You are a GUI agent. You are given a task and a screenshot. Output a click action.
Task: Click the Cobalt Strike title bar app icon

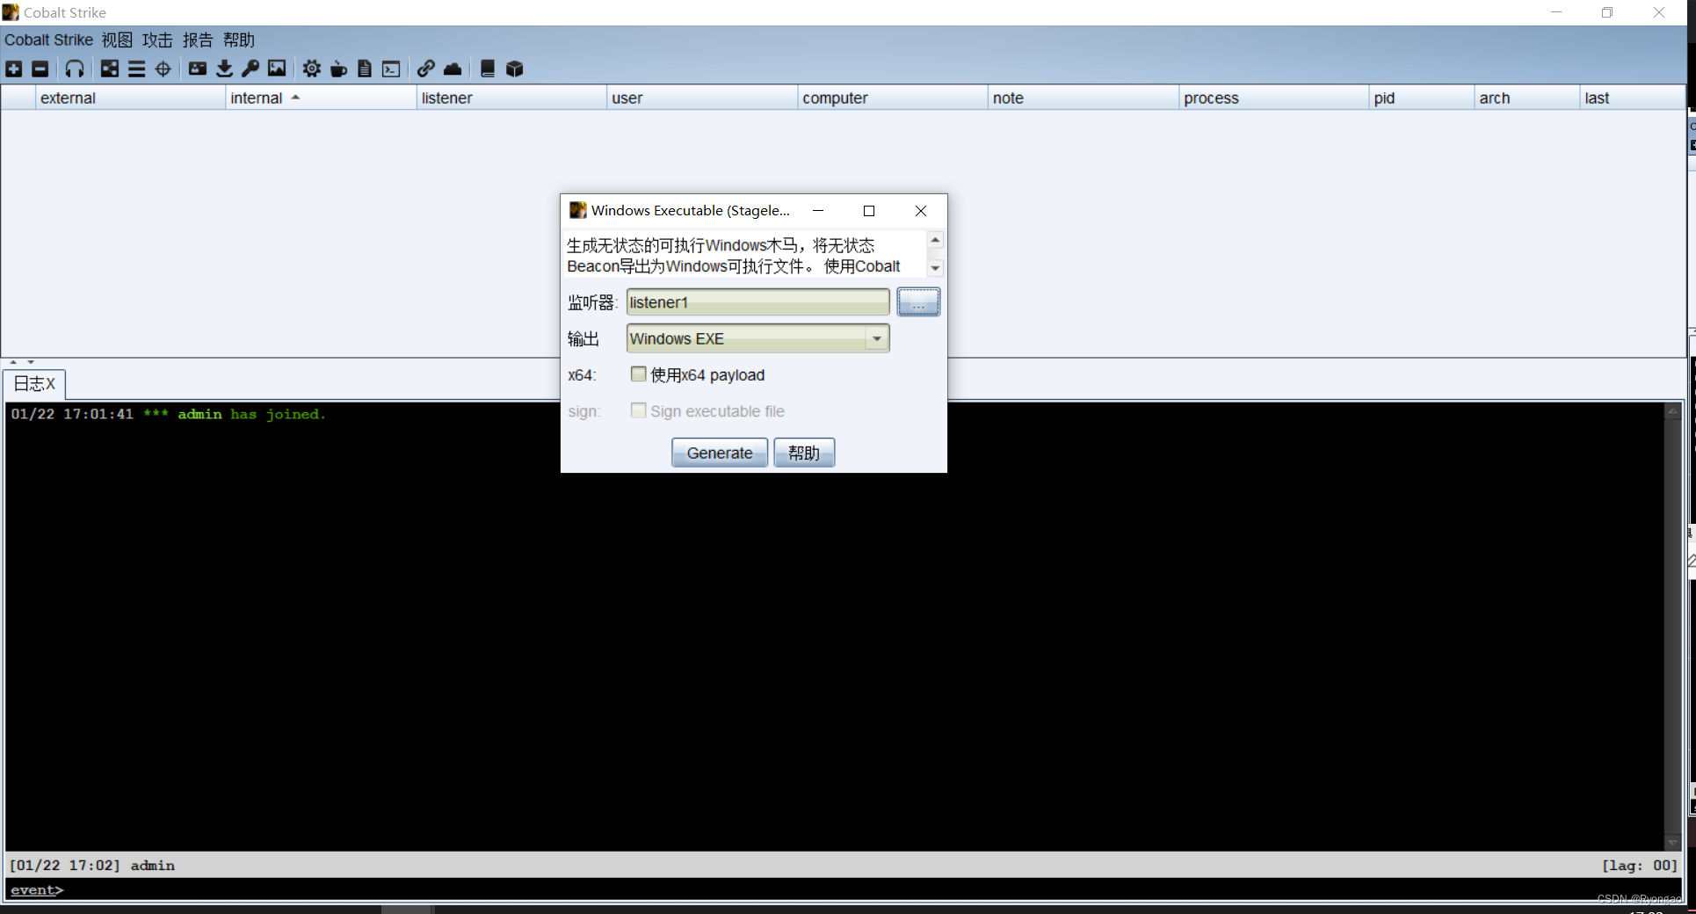click(x=11, y=12)
